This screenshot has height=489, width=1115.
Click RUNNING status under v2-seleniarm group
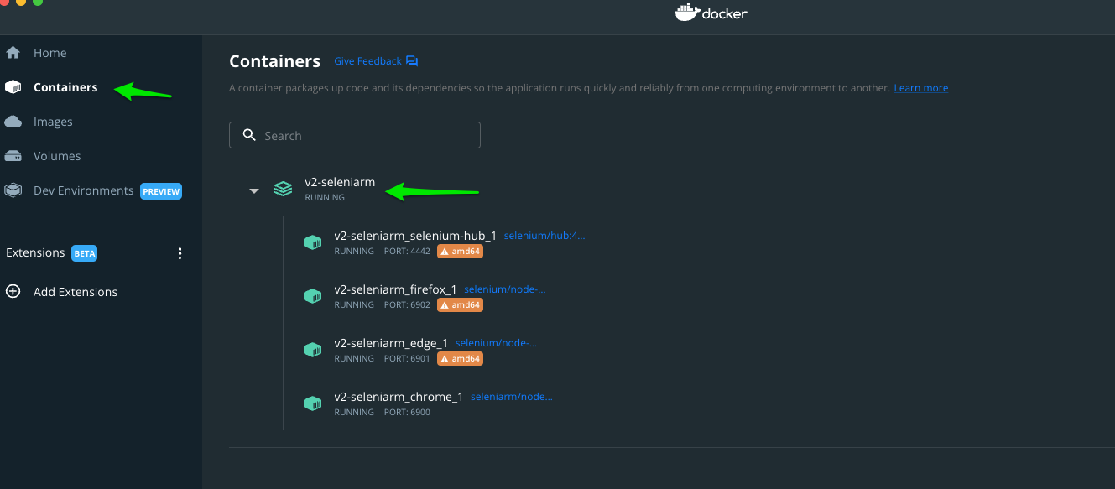pyautogui.click(x=325, y=198)
